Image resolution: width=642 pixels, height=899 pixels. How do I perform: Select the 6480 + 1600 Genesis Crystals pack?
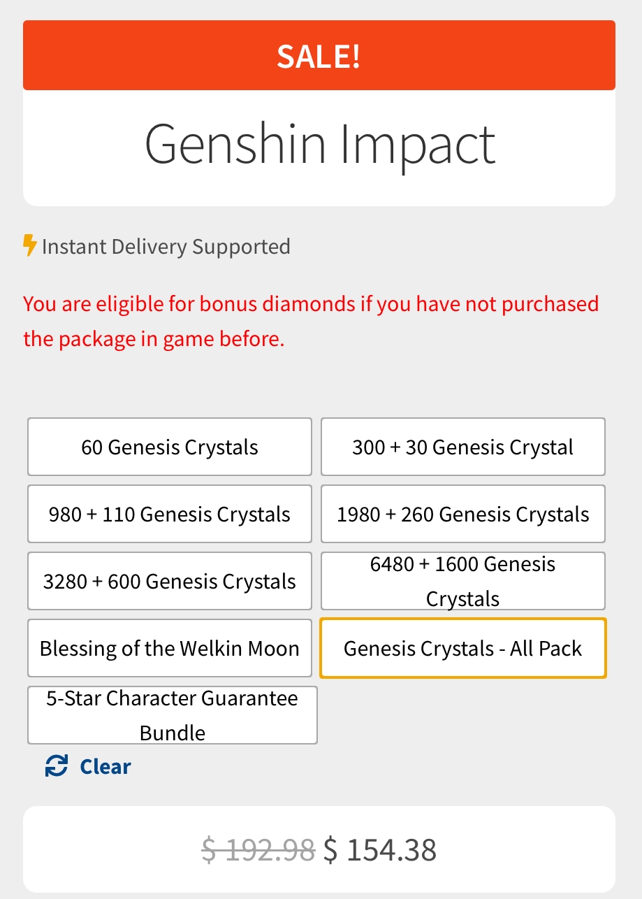462,581
